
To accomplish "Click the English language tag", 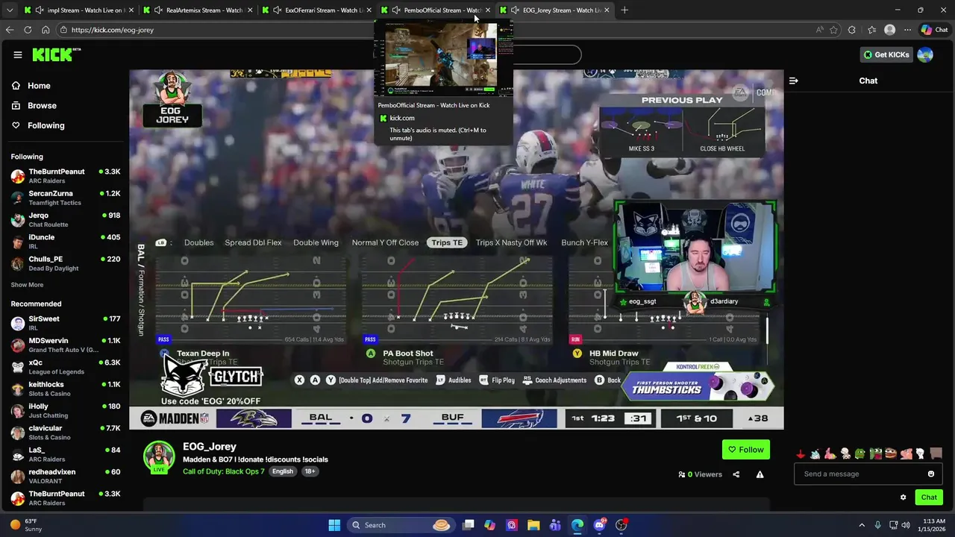I will 283,471.
